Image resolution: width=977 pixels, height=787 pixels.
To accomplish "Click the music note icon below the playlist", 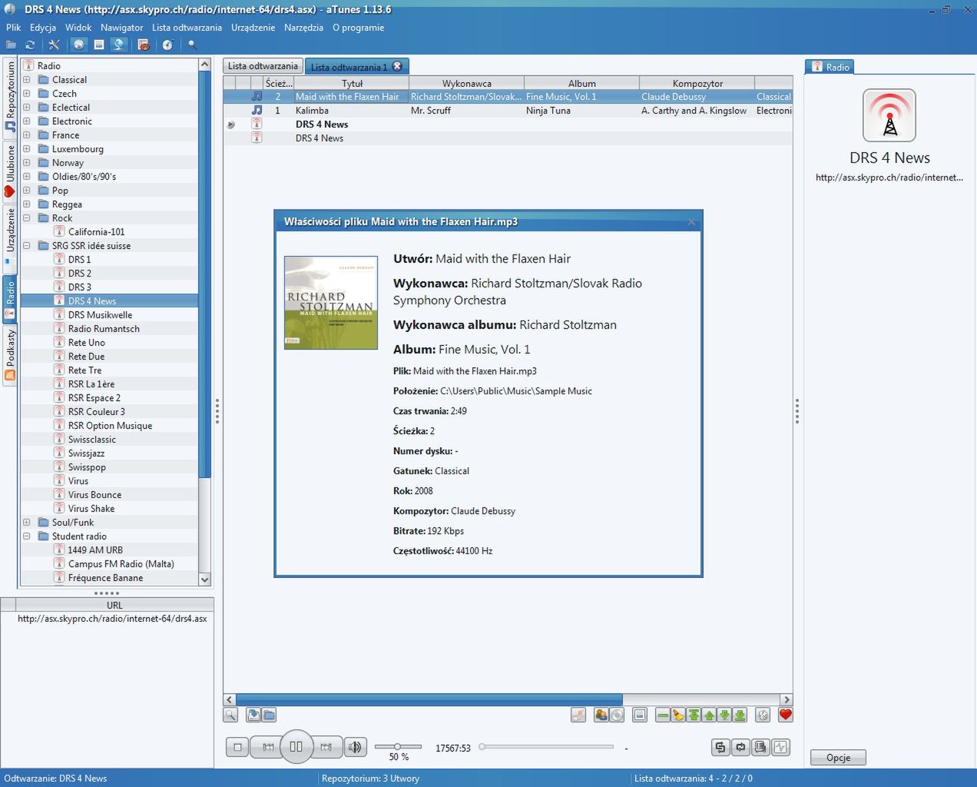I will tap(578, 716).
